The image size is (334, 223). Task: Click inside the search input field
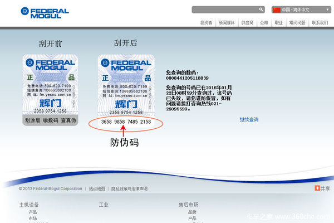pos(225,9)
